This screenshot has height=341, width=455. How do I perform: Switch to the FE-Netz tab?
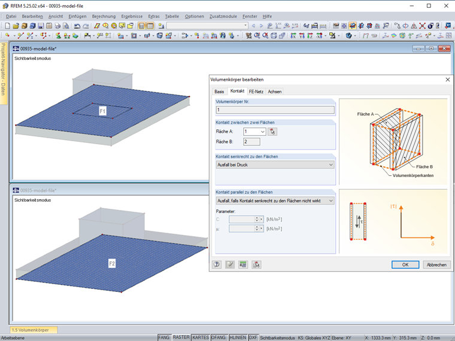pos(256,92)
